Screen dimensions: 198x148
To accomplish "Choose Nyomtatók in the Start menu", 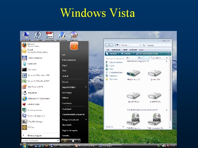I will pos(67,125).
